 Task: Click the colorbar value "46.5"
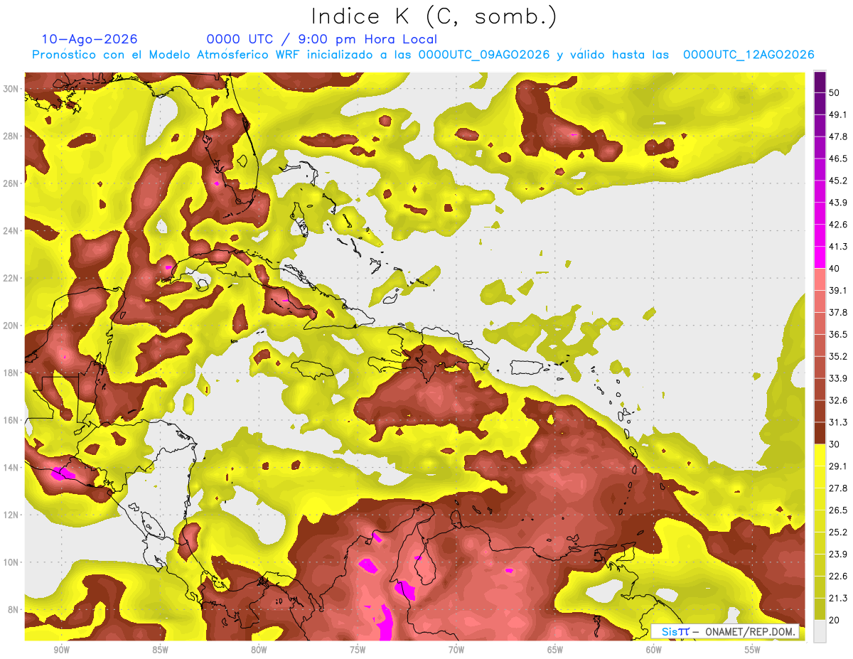(x=838, y=159)
